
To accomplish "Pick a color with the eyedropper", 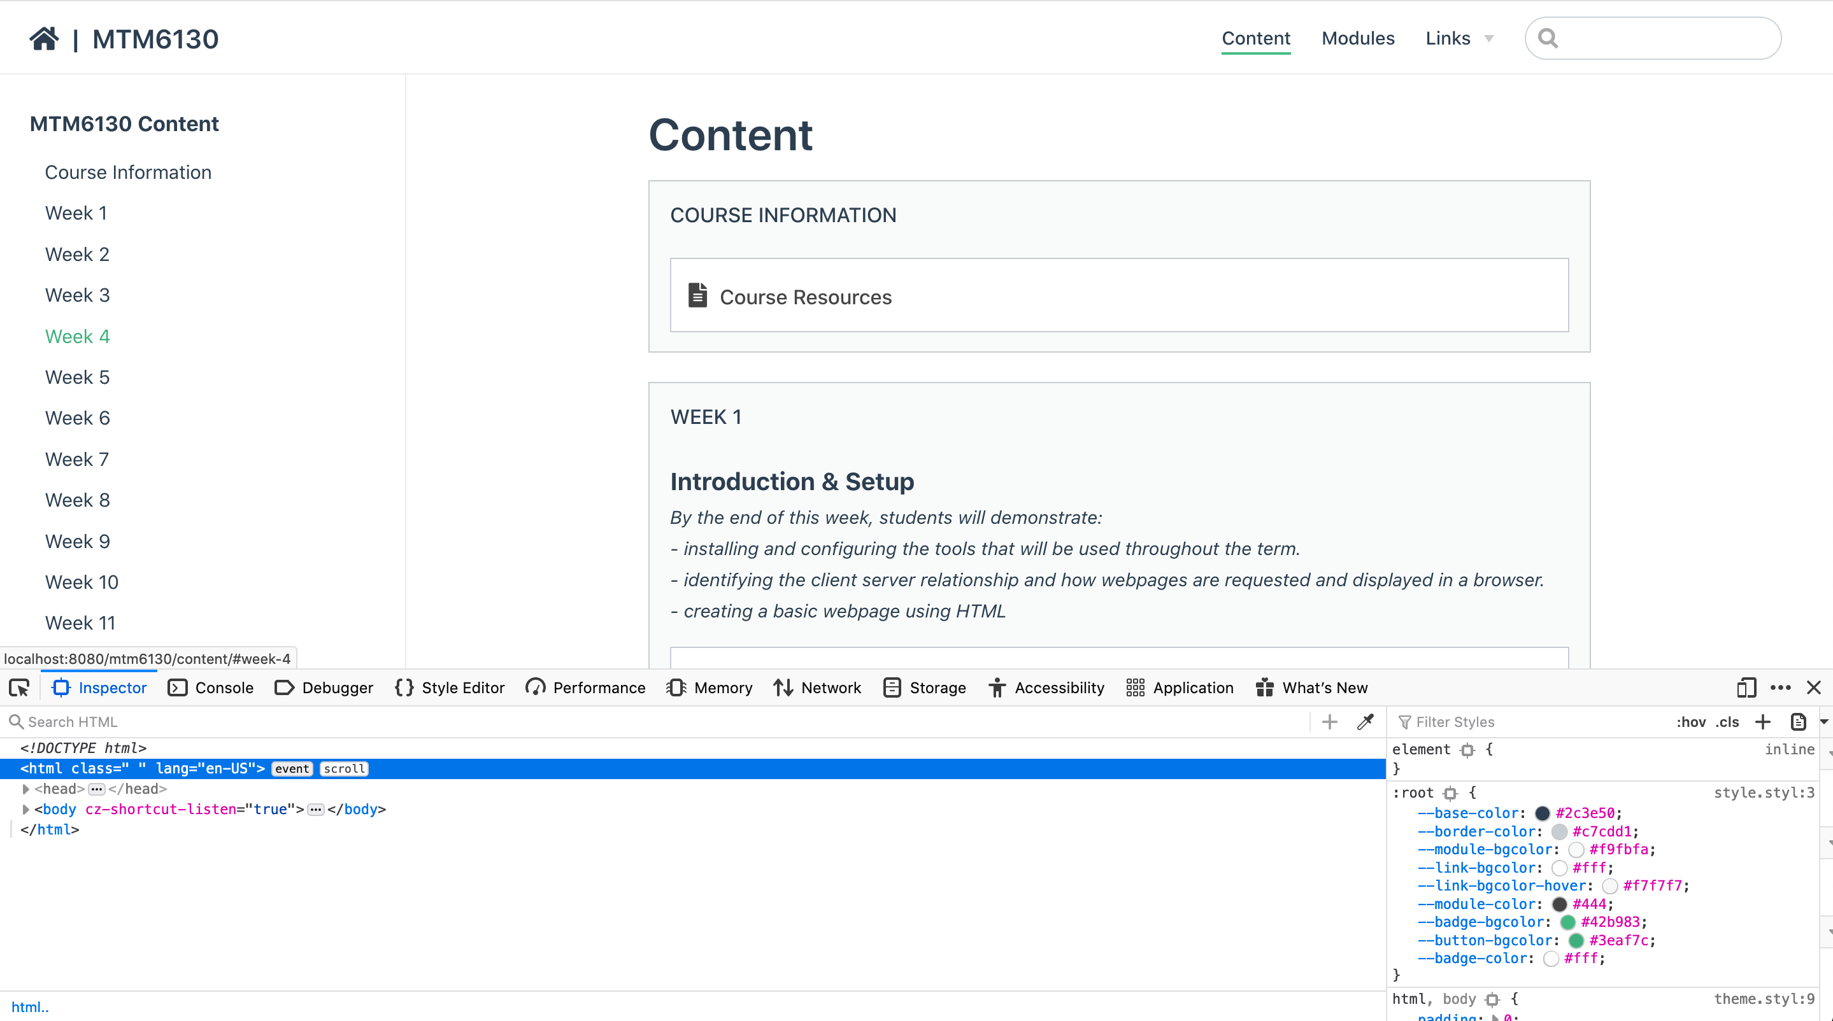I will [x=1365, y=722].
